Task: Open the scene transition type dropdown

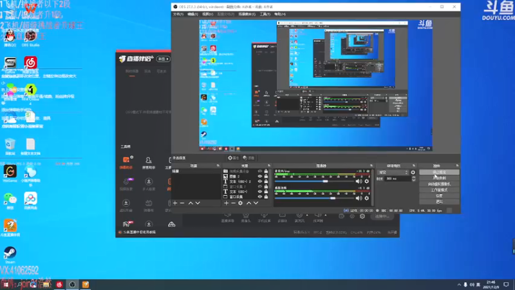Action: pyautogui.click(x=393, y=172)
